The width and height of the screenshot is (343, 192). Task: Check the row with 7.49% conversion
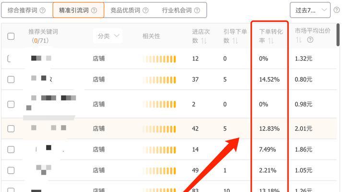(x=11, y=150)
